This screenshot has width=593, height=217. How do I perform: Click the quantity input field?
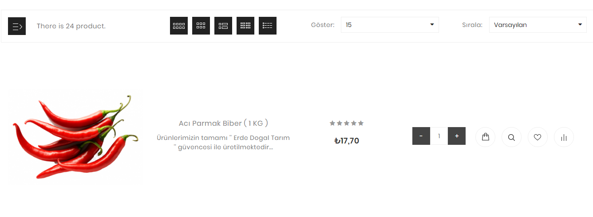[x=439, y=136]
